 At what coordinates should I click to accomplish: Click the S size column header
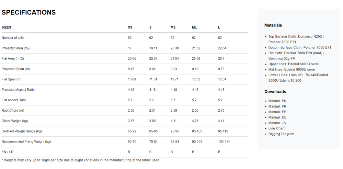[x=150, y=27]
